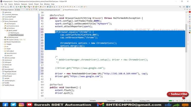
Task: Click the Writable status bar field
Action: (93, 101)
